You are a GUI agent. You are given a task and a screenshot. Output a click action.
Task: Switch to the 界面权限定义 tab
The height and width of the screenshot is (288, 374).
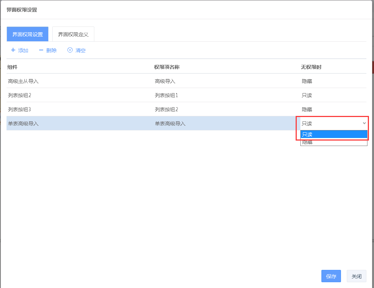[x=73, y=34]
